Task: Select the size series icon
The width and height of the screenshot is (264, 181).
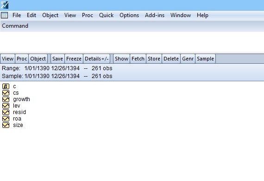Action: pyautogui.click(x=6, y=125)
